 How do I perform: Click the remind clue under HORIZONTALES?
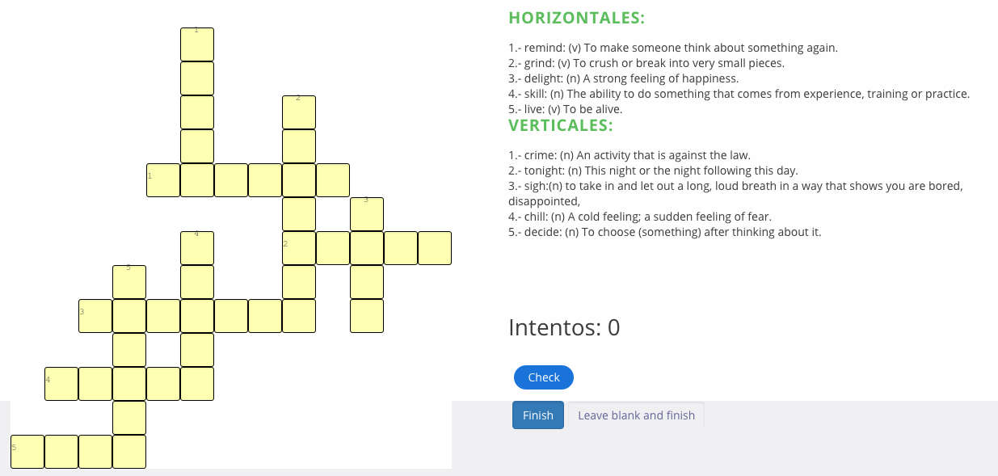(673, 48)
